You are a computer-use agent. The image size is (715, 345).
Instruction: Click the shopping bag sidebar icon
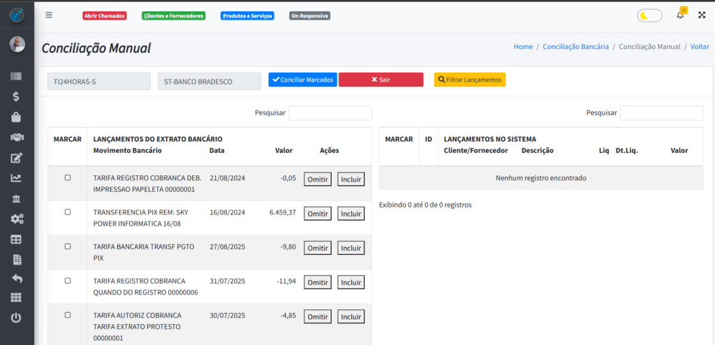17,117
